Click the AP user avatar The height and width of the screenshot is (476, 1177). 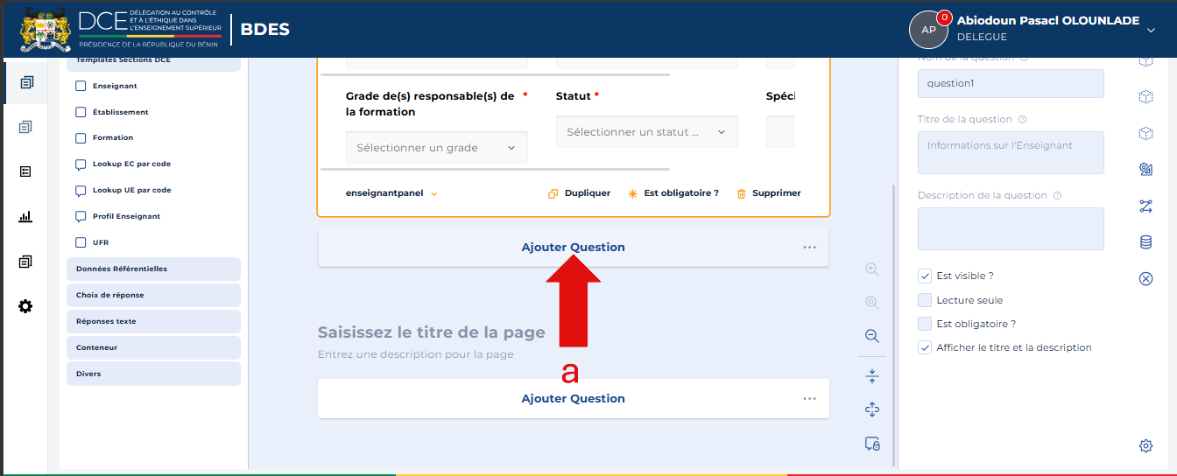tap(929, 30)
